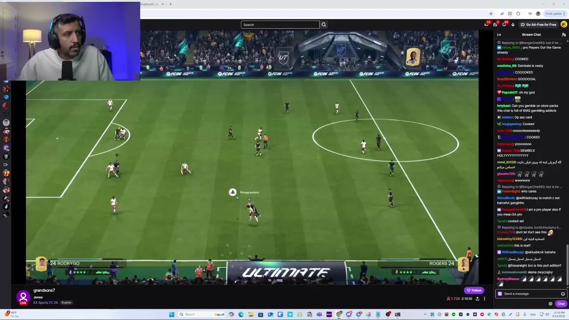This screenshot has height=320, width=569.
Task: Open the chat settings gear icon
Action: pyautogui.click(x=550, y=304)
